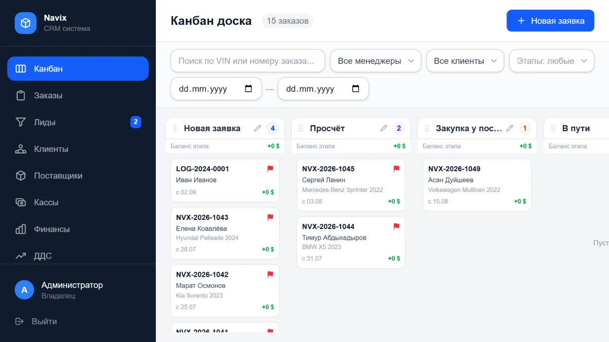Click Mercedes-Benz Sprinter 2022 text
Viewport: 609px width, 342px height.
[343, 190]
